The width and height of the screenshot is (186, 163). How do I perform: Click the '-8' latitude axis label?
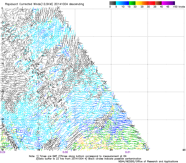pos(3,119)
